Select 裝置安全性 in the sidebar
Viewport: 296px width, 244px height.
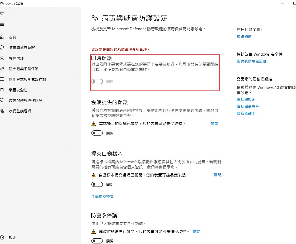point(18,90)
